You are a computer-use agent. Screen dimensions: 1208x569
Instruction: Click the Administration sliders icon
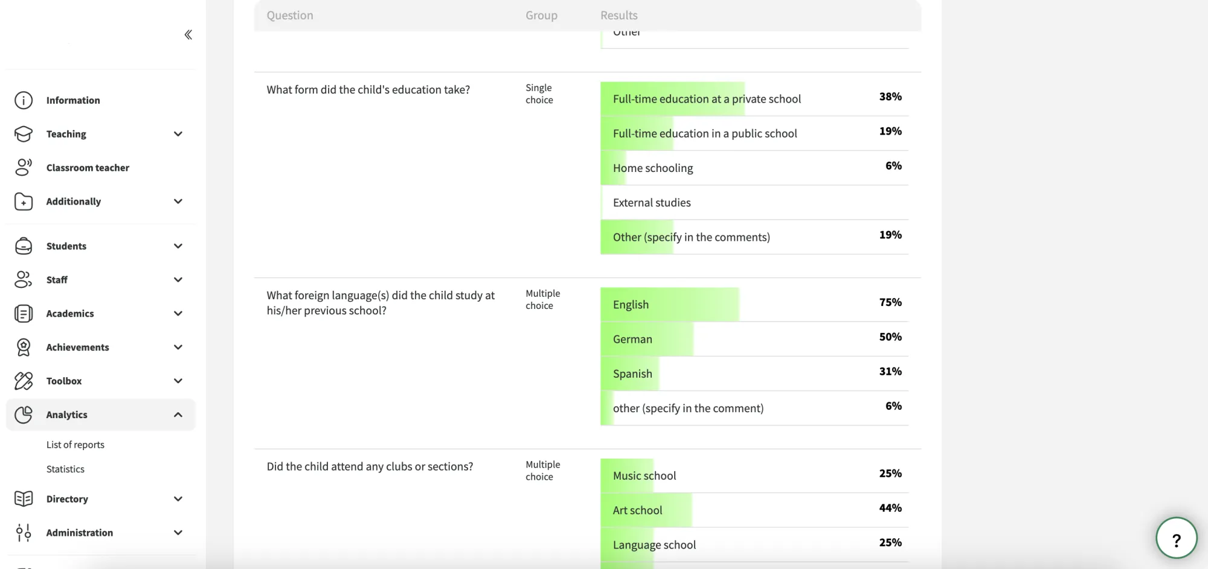tap(24, 533)
